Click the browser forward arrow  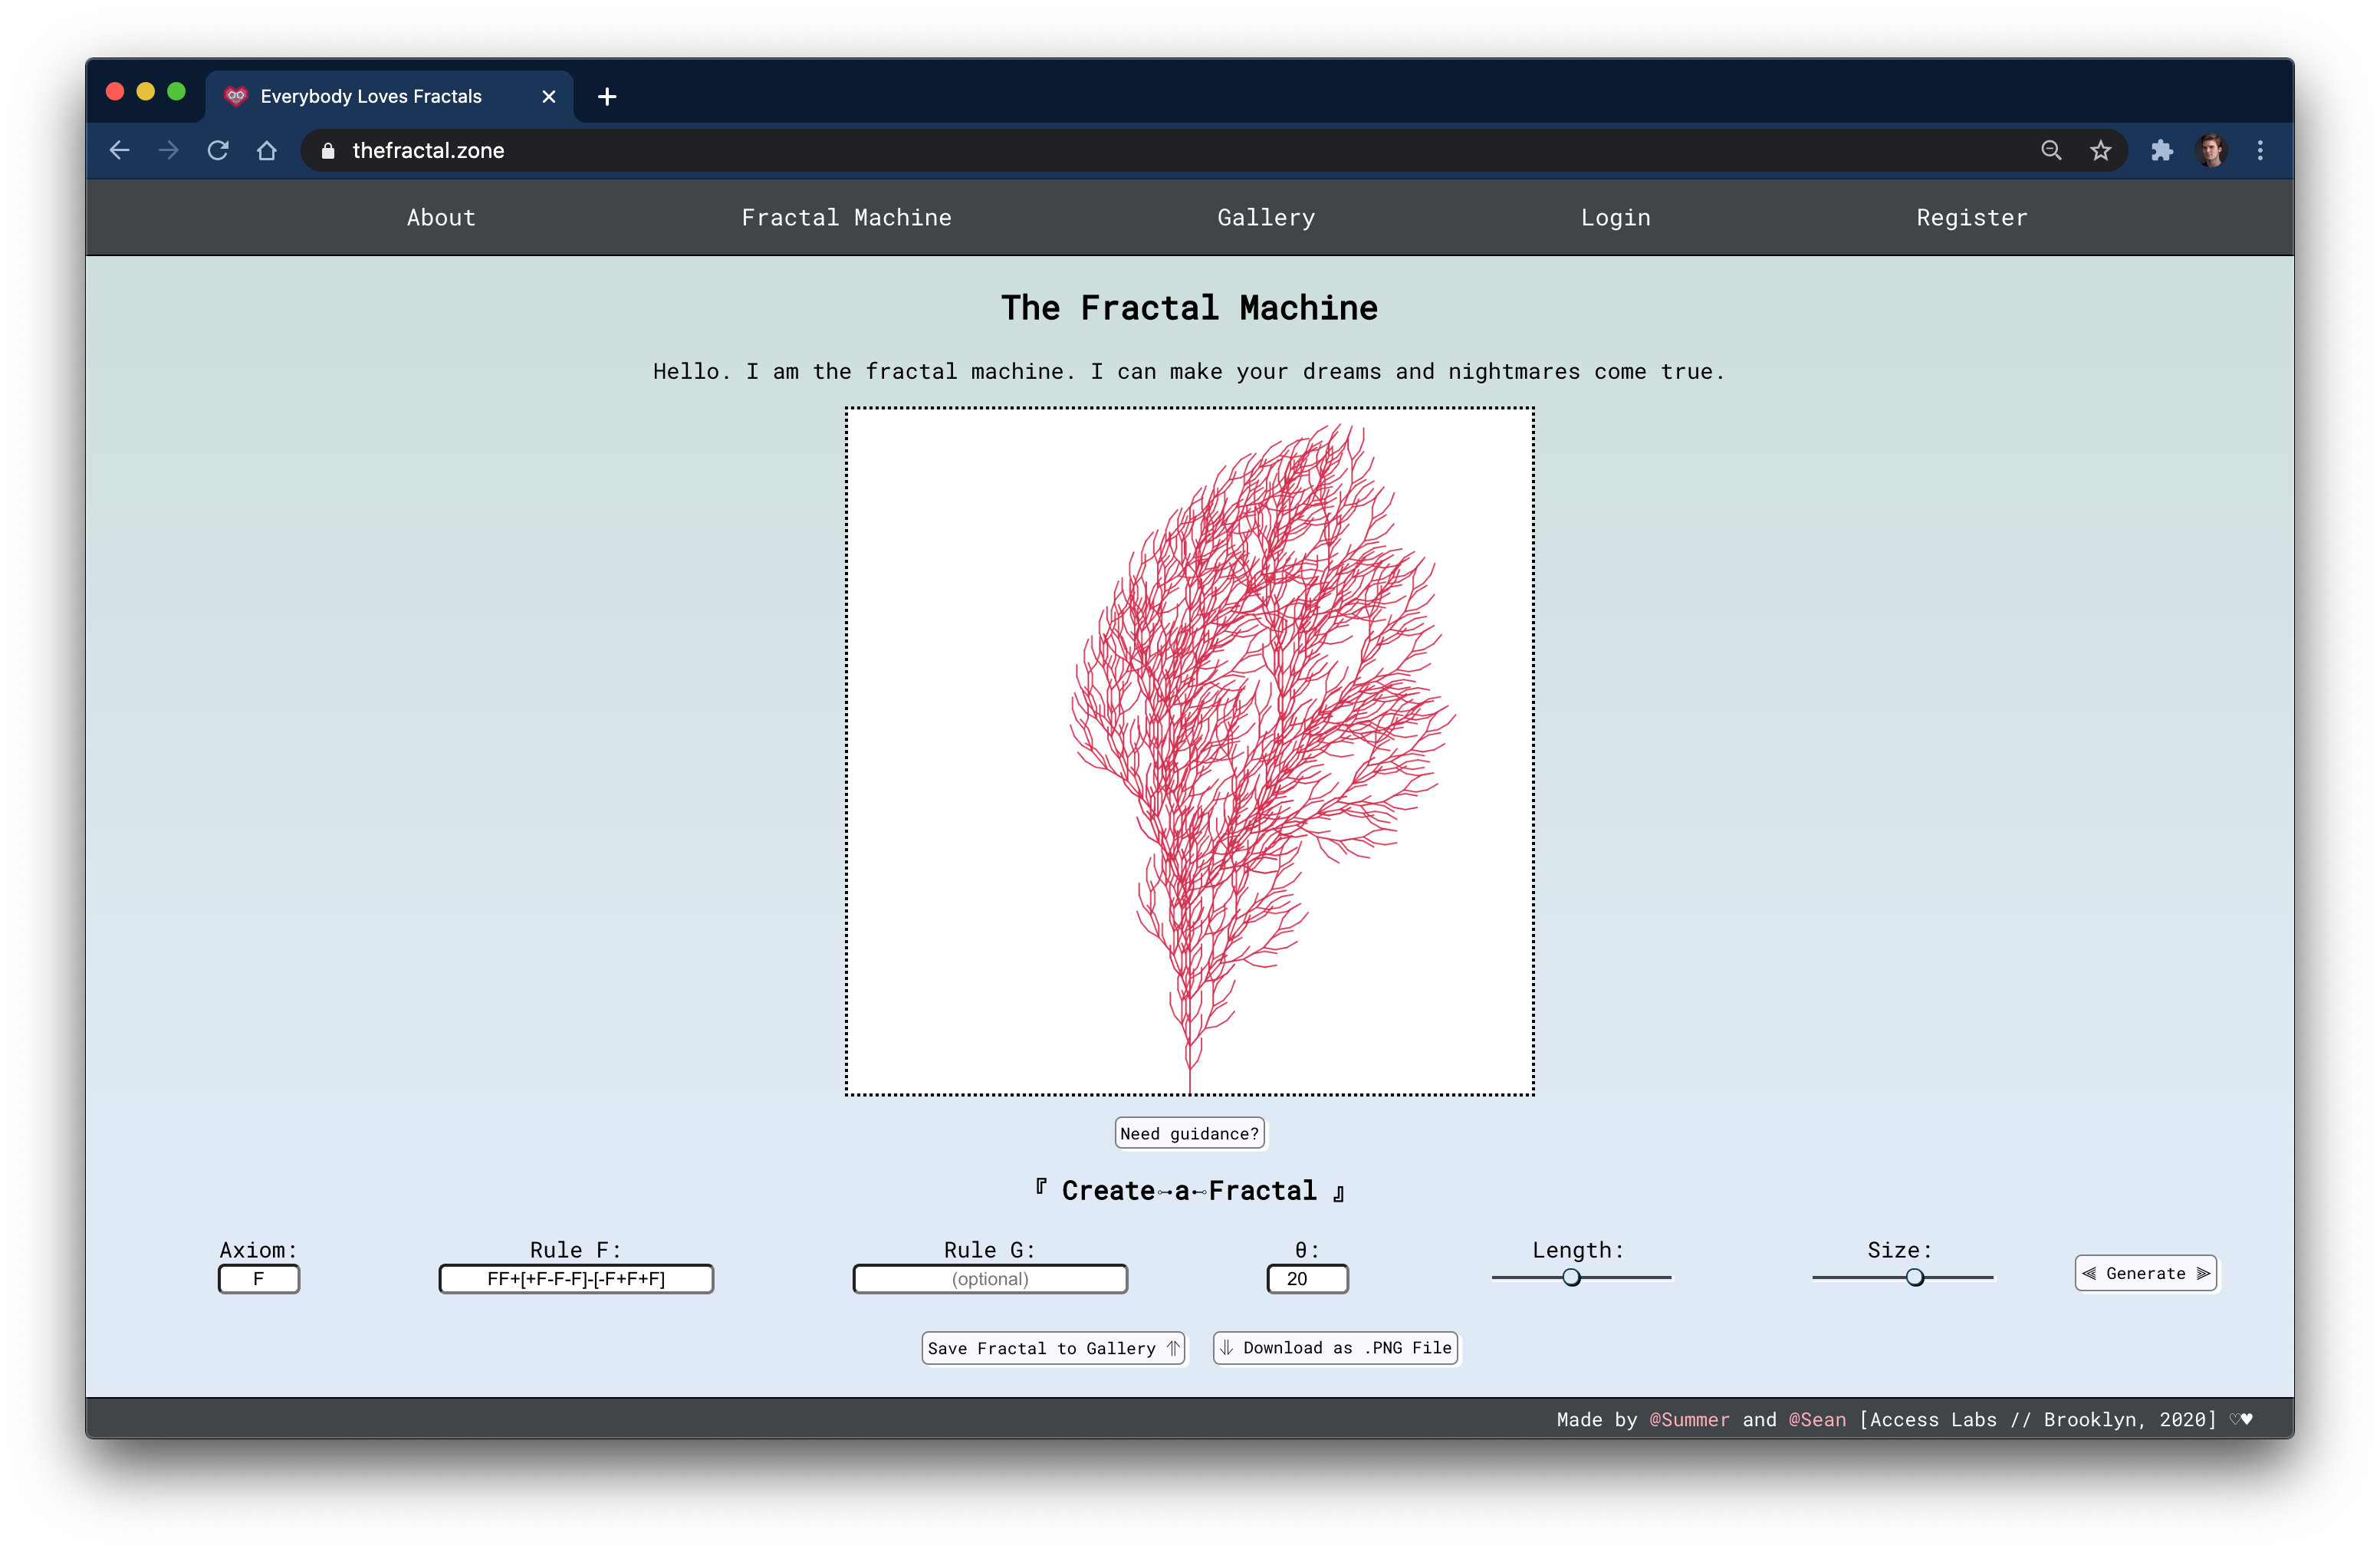[x=169, y=150]
